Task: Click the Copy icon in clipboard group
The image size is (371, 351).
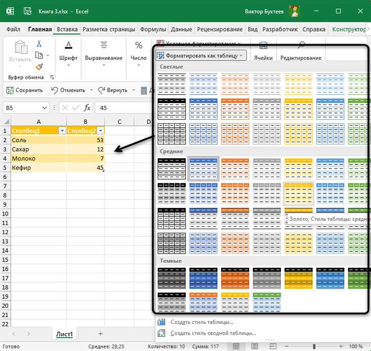Action: point(39,55)
